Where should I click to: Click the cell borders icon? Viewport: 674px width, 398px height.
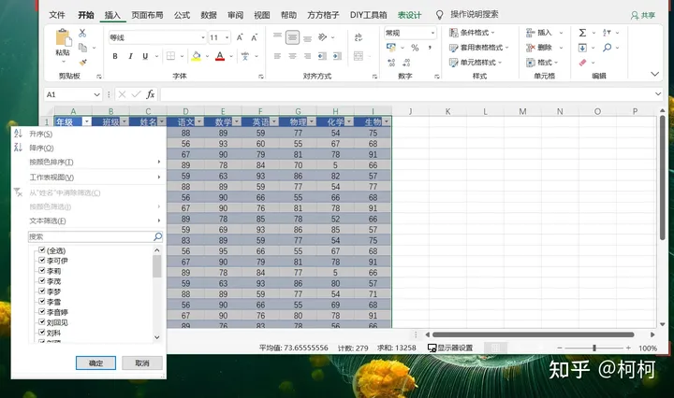pyautogui.click(x=170, y=56)
